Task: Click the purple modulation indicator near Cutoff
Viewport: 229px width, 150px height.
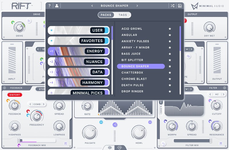Action: pyautogui.click(x=210, y=100)
